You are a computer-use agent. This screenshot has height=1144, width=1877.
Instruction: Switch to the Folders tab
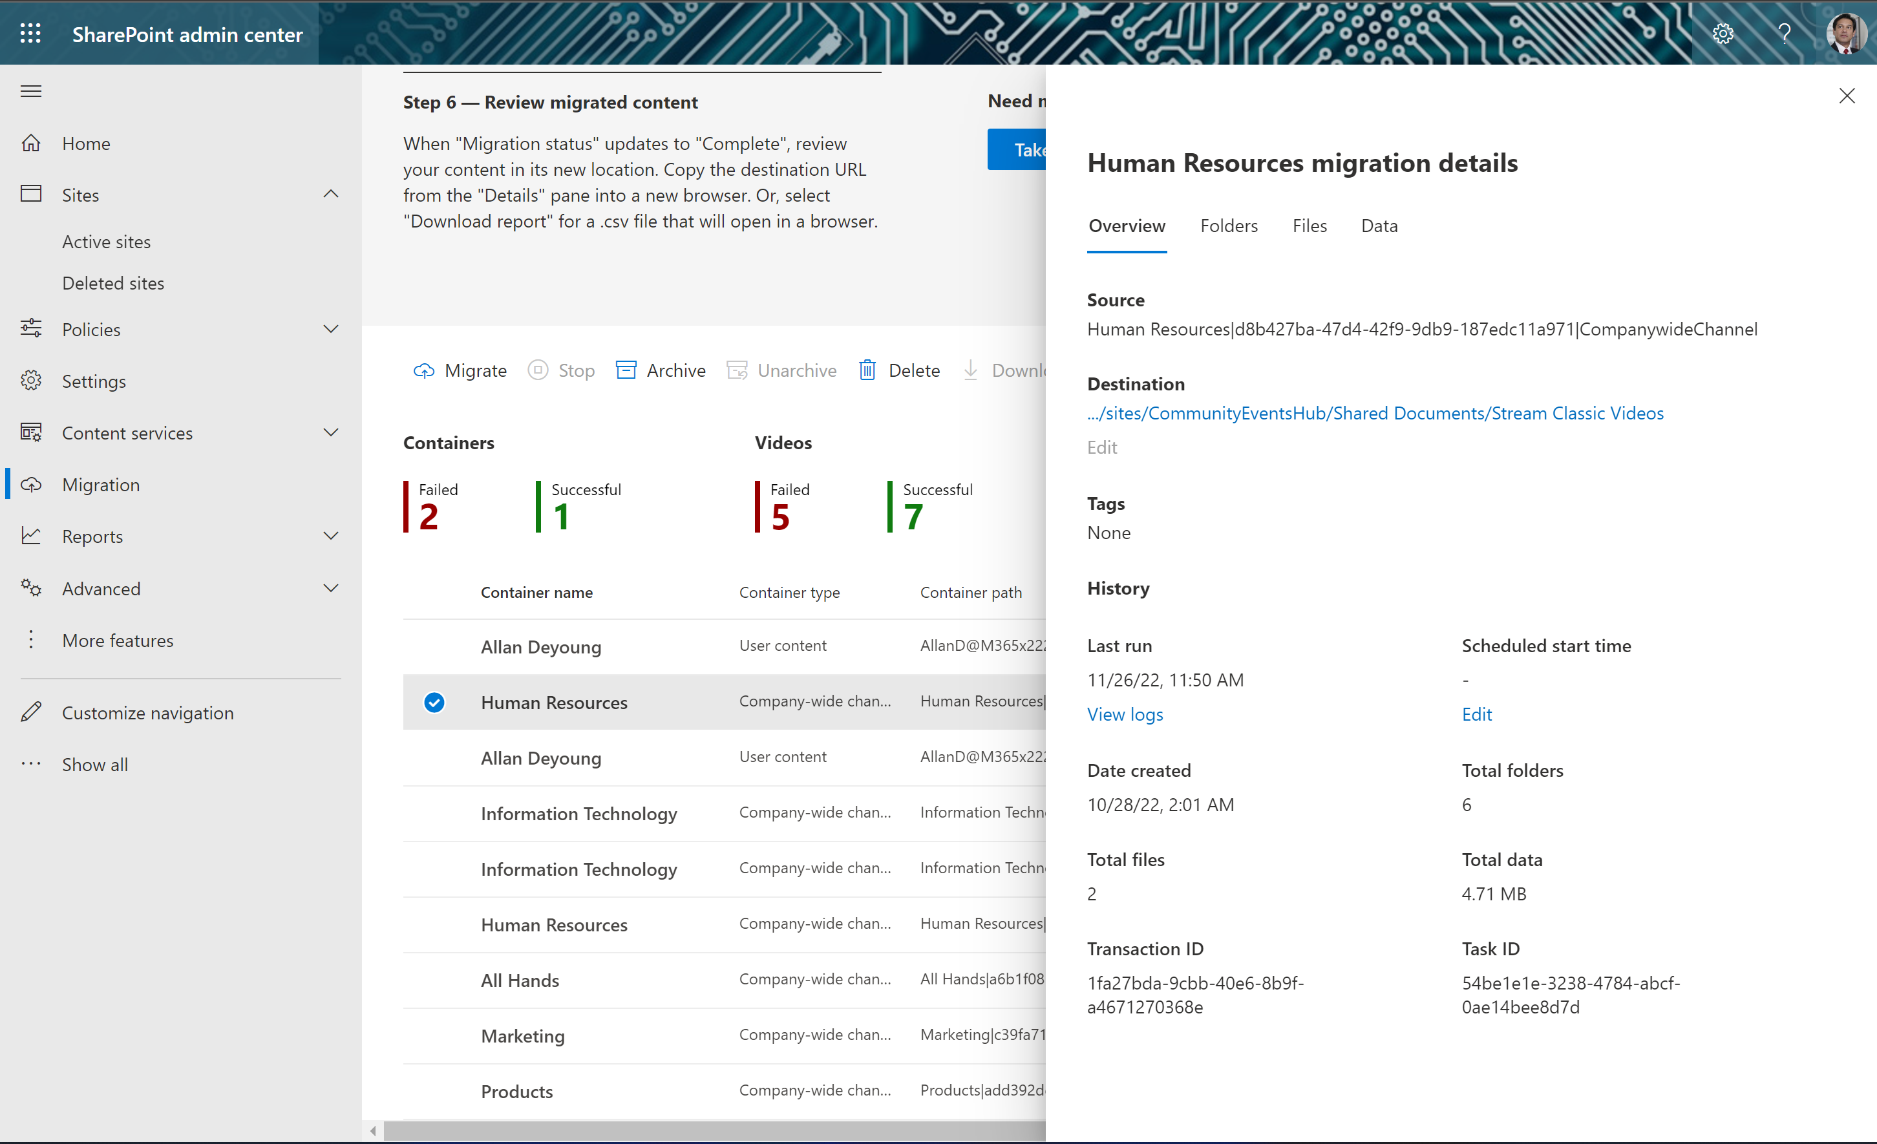pyautogui.click(x=1229, y=226)
